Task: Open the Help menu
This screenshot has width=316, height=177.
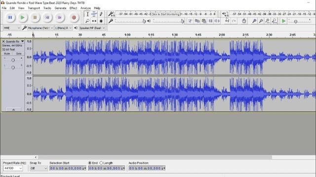Action: [x=97, y=8]
